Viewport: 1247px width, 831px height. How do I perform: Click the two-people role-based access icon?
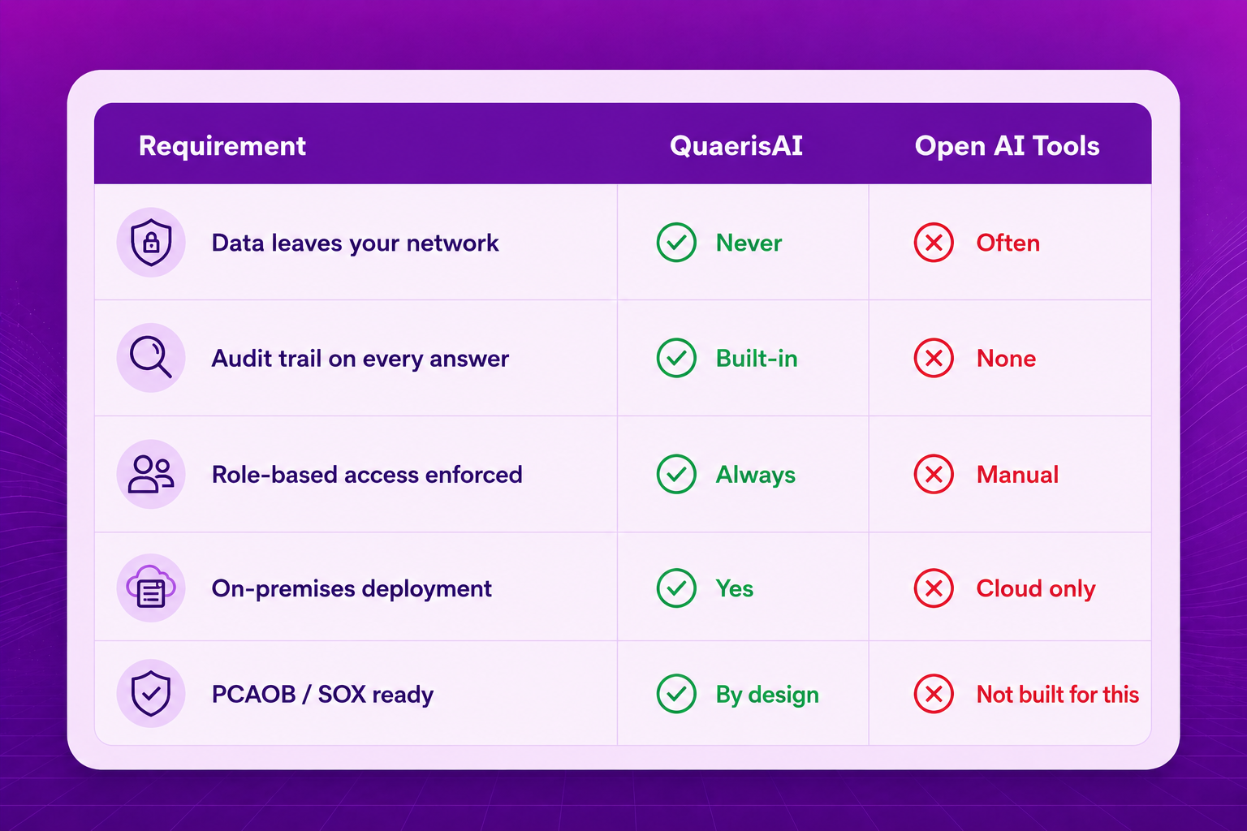(151, 474)
